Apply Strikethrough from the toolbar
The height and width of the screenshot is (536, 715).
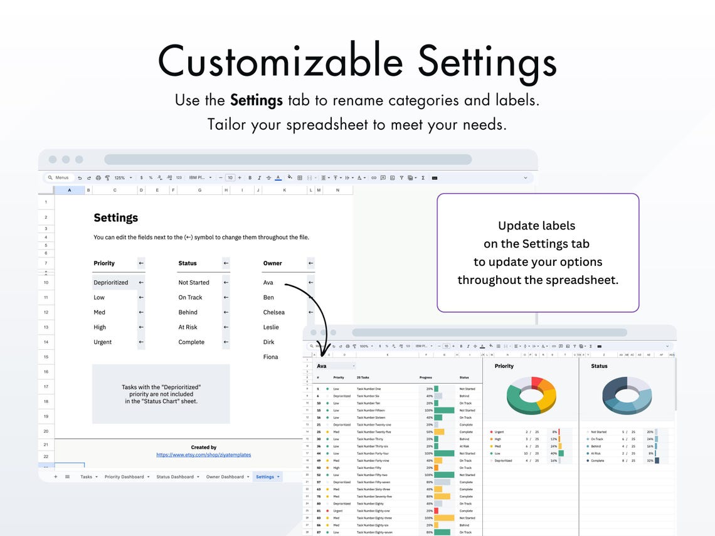pos(268,177)
